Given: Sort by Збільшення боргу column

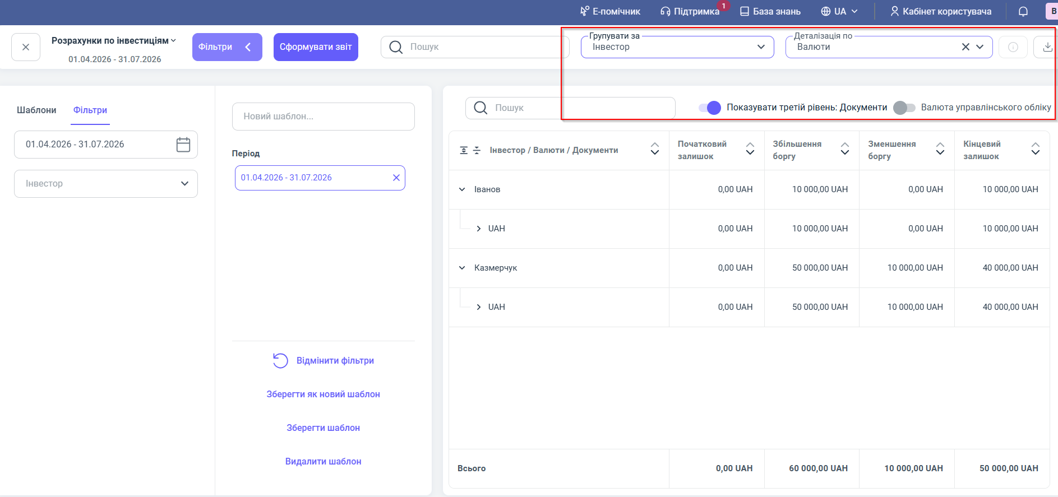Looking at the screenshot, I should pos(845,149).
